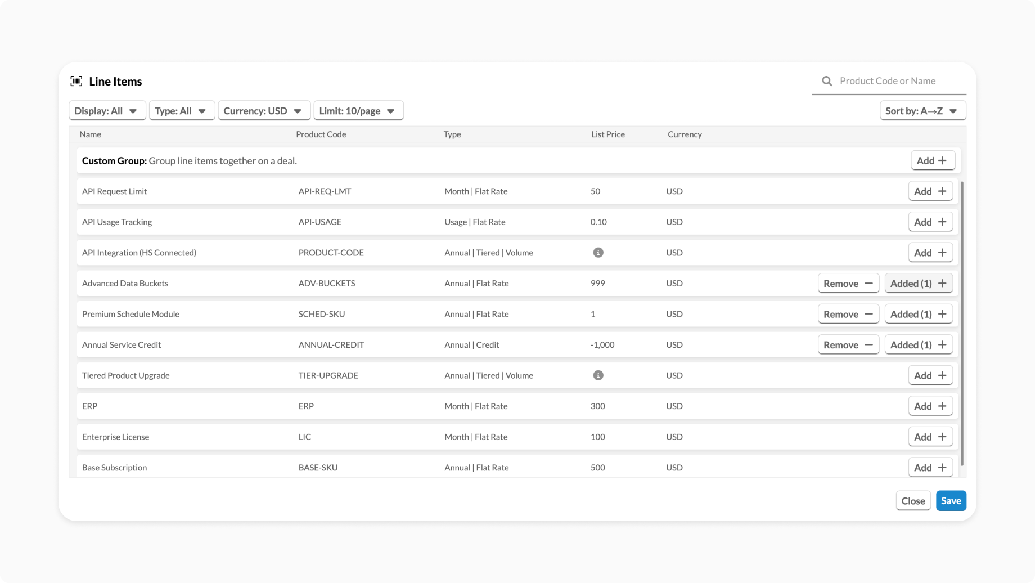Image resolution: width=1035 pixels, height=583 pixels.
Task: Open the Sort by A→Z dropdown
Action: [x=922, y=111]
